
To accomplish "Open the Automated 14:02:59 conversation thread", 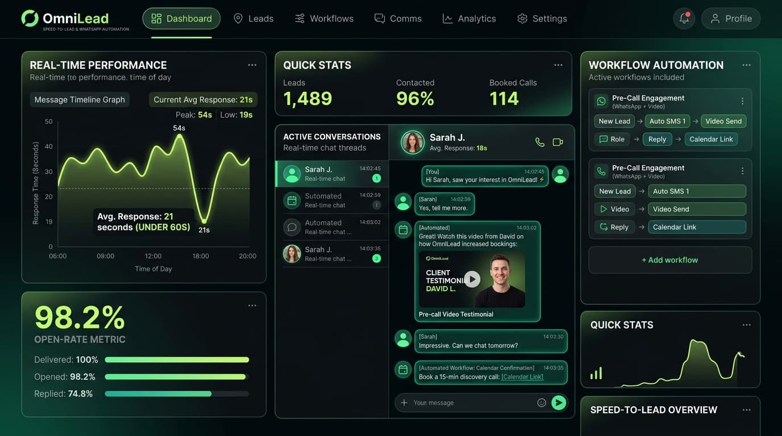I will tap(332, 200).
